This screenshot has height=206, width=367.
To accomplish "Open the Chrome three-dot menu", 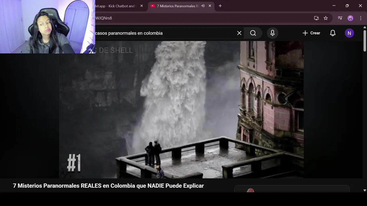I will pos(361,18).
